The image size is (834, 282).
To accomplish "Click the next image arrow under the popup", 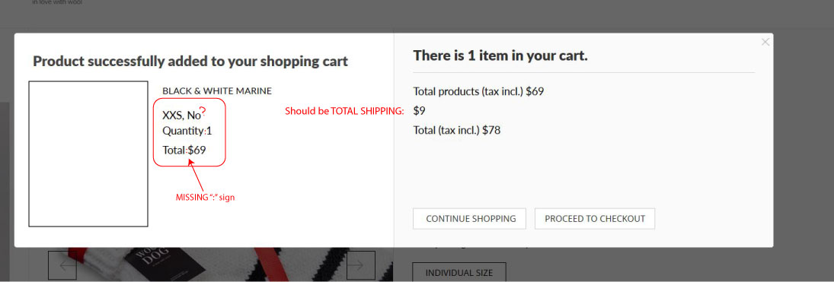I will pyautogui.click(x=361, y=265).
